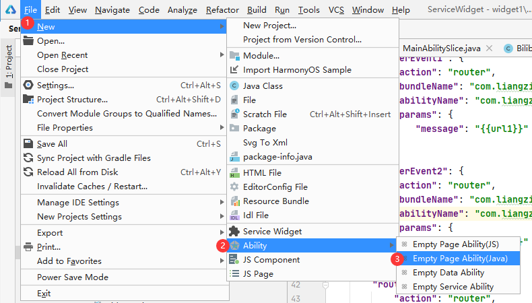Open the Build menu

tap(257, 10)
